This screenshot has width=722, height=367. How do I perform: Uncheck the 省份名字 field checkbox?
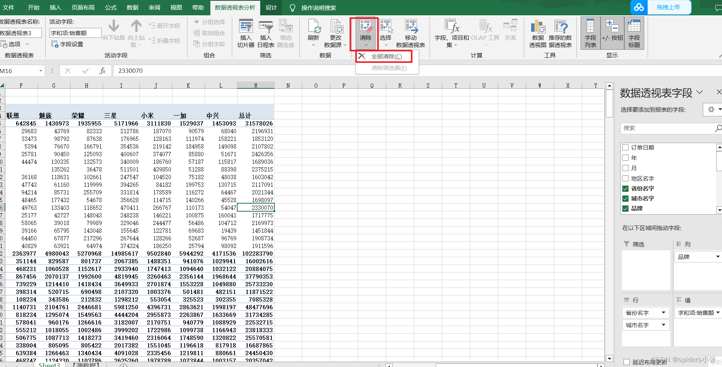625,188
